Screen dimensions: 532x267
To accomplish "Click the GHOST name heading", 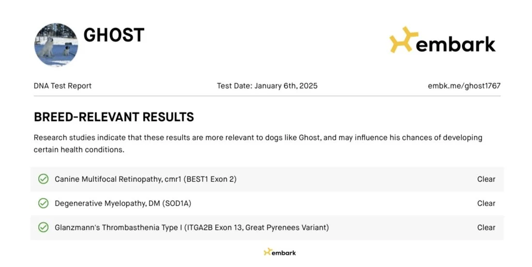I will 114,35.
